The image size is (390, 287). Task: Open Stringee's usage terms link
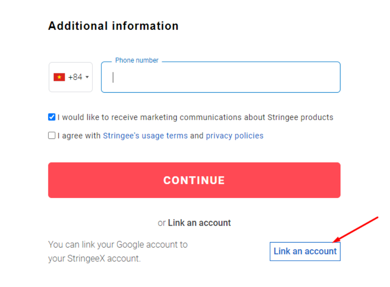[x=145, y=136]
